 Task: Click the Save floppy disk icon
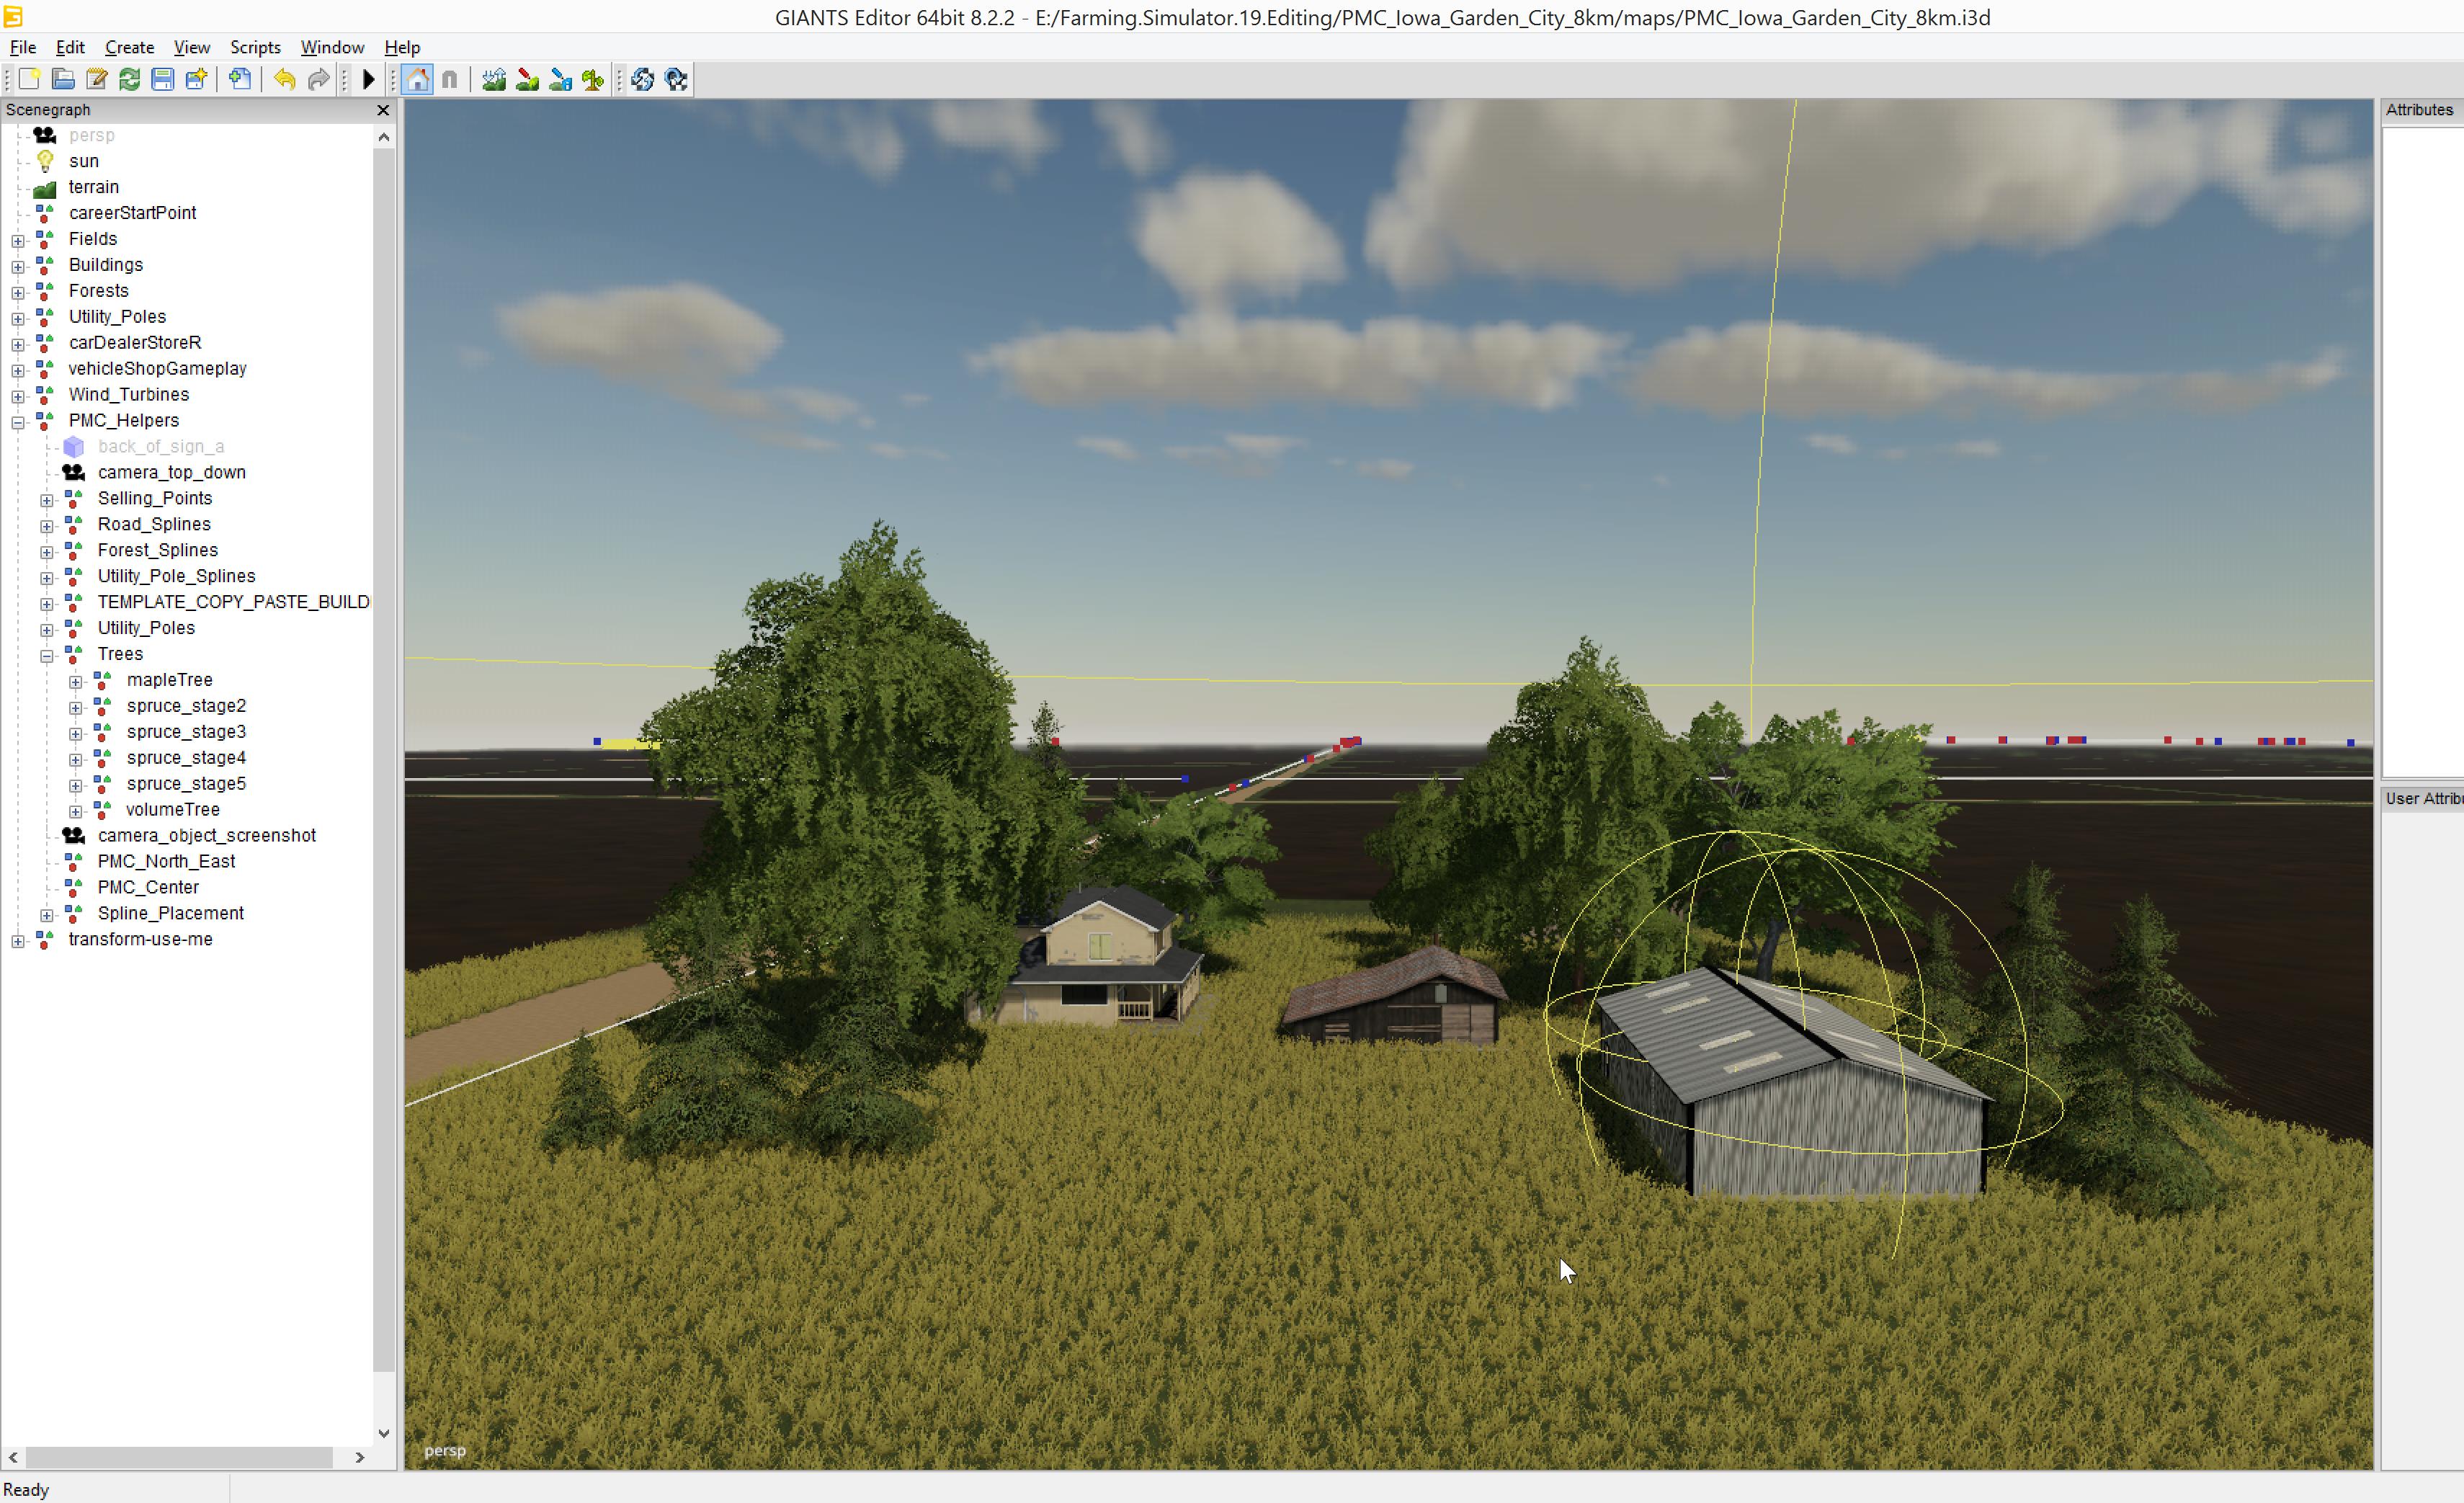click(x=163, y=79)
